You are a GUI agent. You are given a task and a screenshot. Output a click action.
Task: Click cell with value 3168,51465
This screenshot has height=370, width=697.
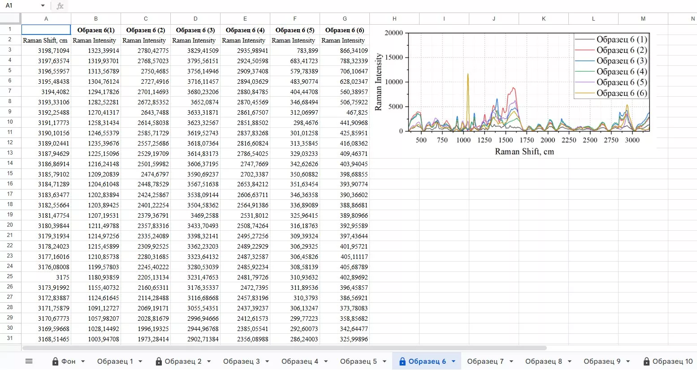(46, 339)
